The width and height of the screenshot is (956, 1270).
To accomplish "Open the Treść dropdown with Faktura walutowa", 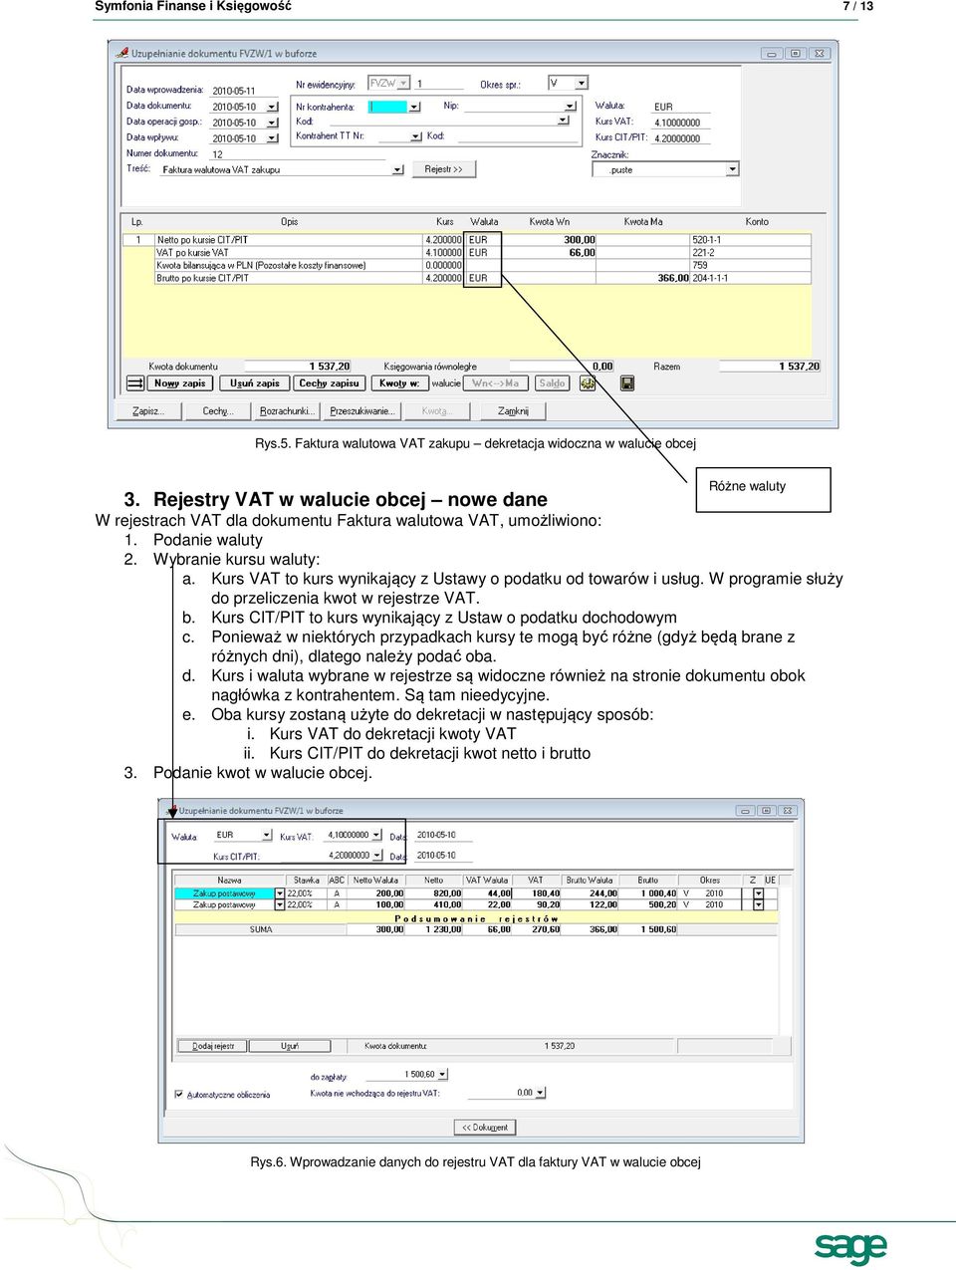I will click(x=397, y=170).
